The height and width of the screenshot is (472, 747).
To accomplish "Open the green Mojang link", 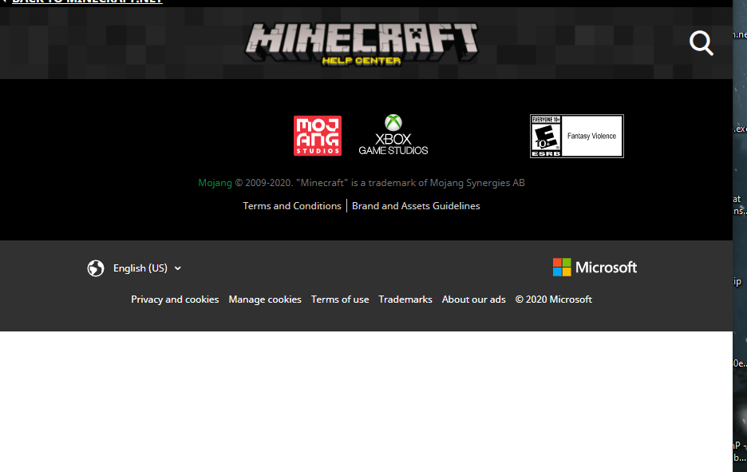I will coord(215,183).
